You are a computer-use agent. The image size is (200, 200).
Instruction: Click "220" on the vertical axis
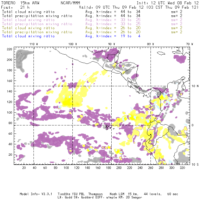coord(9,49)
